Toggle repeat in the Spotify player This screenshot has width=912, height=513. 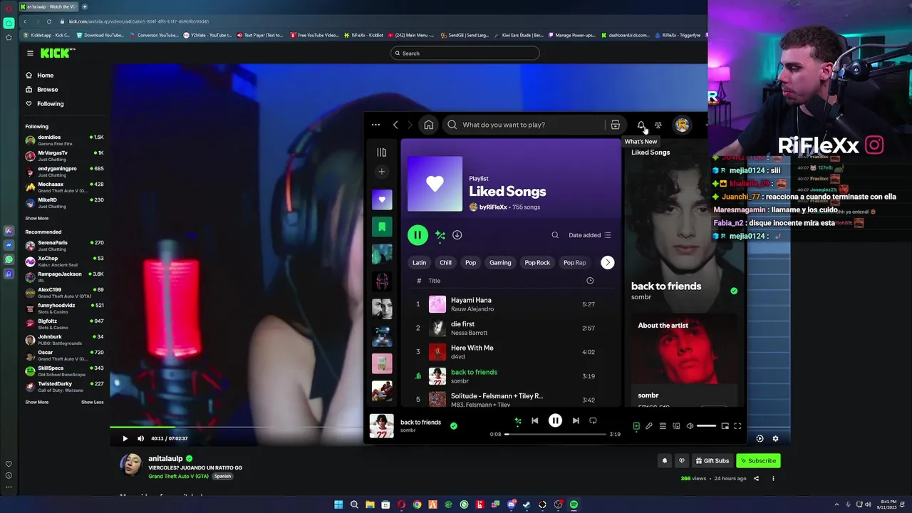pos(593,420)
